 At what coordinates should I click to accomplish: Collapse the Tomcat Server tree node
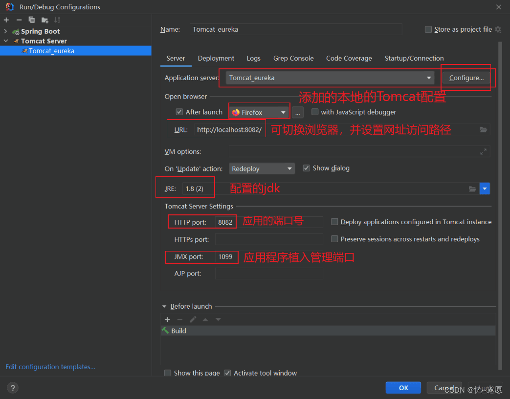tap(5, 41)
